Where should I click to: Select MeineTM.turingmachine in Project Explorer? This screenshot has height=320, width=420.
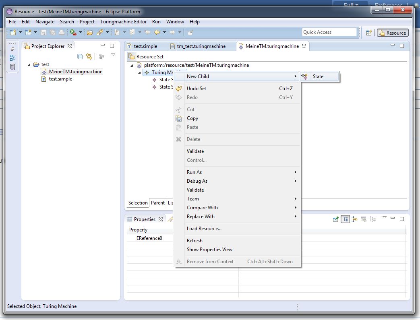pyautogui.click(x=72, y=72)
